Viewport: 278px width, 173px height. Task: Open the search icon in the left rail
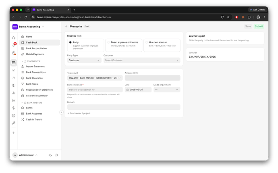click(x=13, y=38)
